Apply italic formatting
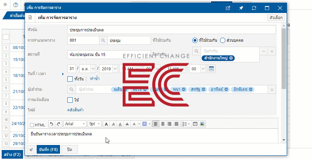312x160 pixels. click(113, 124)
